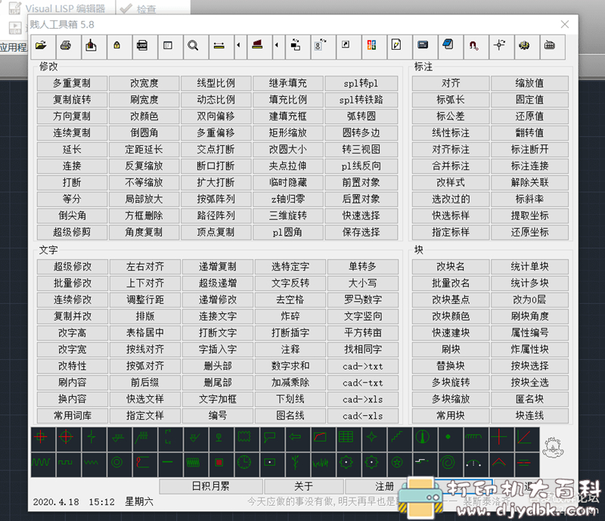Select the four-point star icon
This screenshot has width=605, height=521.
374,439
